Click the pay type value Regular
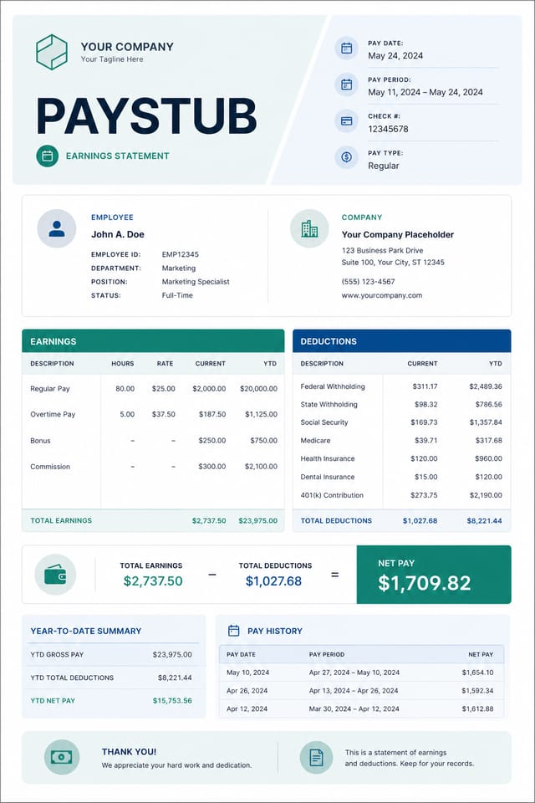 384,166
